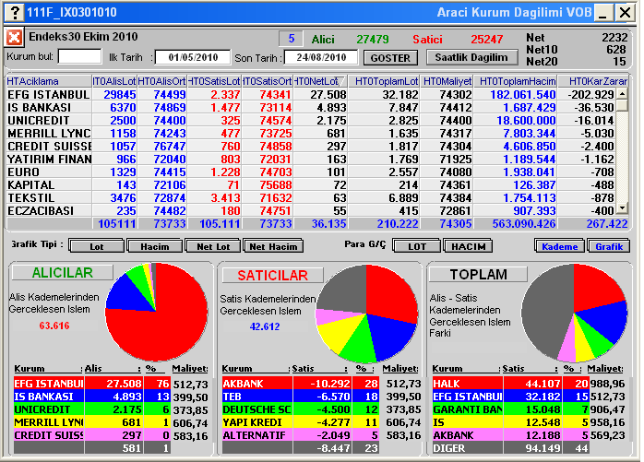The height and width of the screenshot is (462, 644).
Task: Open Saatlik Dagilim view
Action: coord(471,57)
